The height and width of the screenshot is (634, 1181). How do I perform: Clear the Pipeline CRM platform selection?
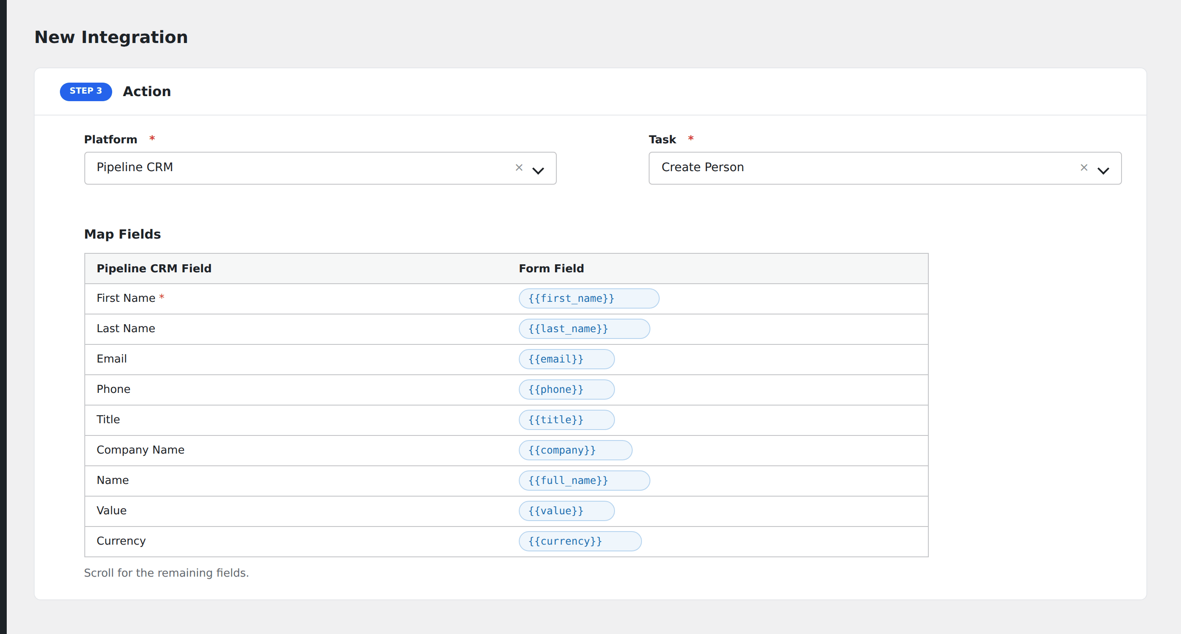518,168
